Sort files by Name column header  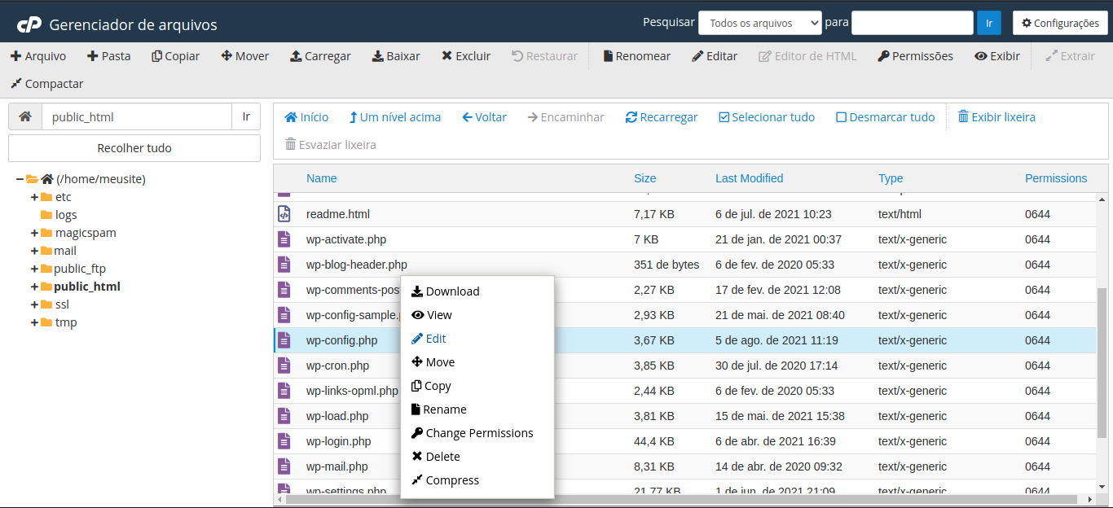point(321,178)
